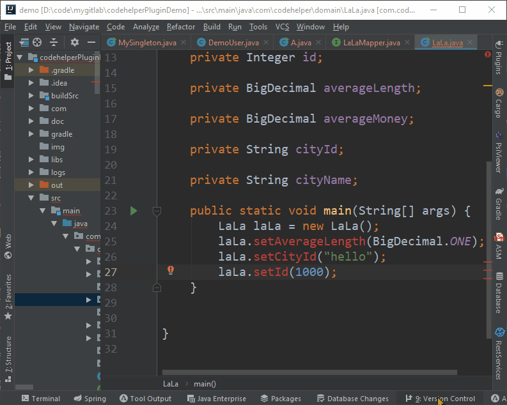Toggle the 1: Project tool window
Image resolution: width=507 pixels, height=405 pixels.
[8, 61]
